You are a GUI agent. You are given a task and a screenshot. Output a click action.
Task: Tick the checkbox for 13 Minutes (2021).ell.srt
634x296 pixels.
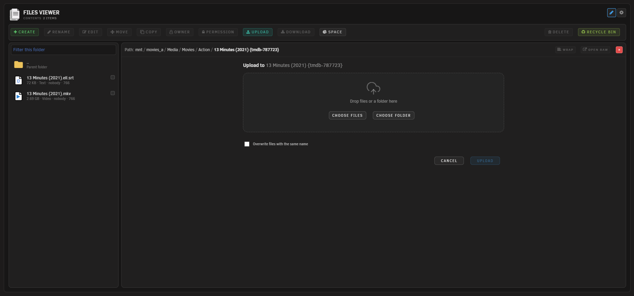coord(113,77)
